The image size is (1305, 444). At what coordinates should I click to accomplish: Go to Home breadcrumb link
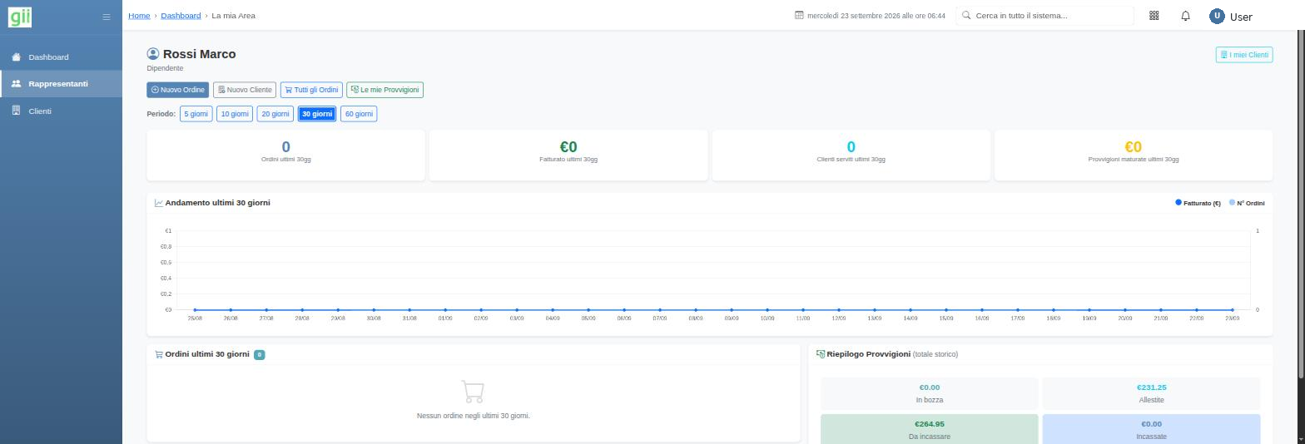click(x=139, y=16)
